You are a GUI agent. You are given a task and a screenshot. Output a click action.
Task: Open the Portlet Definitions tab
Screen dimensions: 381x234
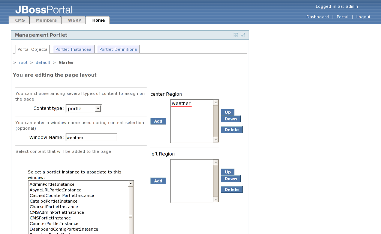click(x=118, y=49)
